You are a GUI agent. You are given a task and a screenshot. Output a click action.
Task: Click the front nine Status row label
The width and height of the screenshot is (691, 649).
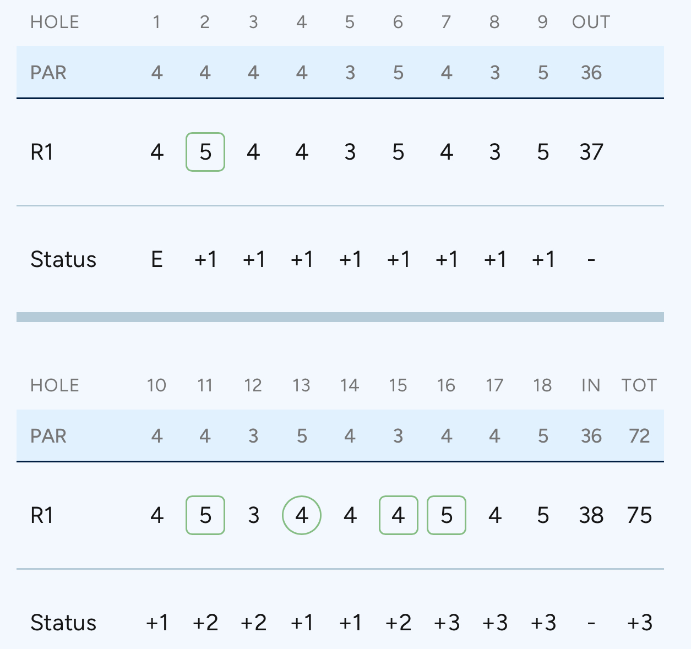[63, 259]
